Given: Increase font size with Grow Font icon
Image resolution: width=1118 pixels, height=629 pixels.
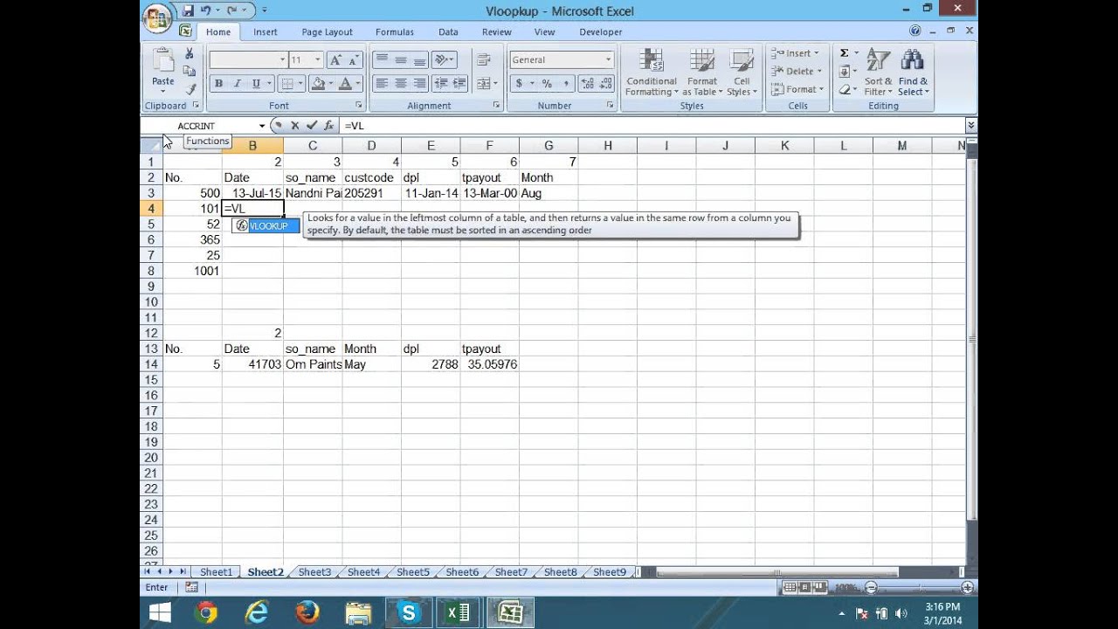Looking at the screenshot, I should [x=335, y=60].
